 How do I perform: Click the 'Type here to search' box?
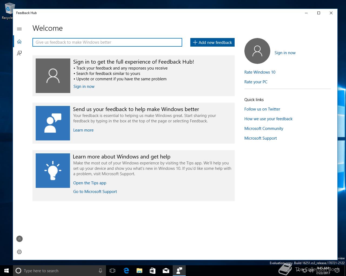pyautogui.click(x=59, y=271)
